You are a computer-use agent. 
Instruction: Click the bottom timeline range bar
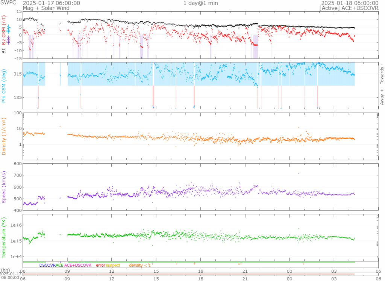(x=200, y=274)
